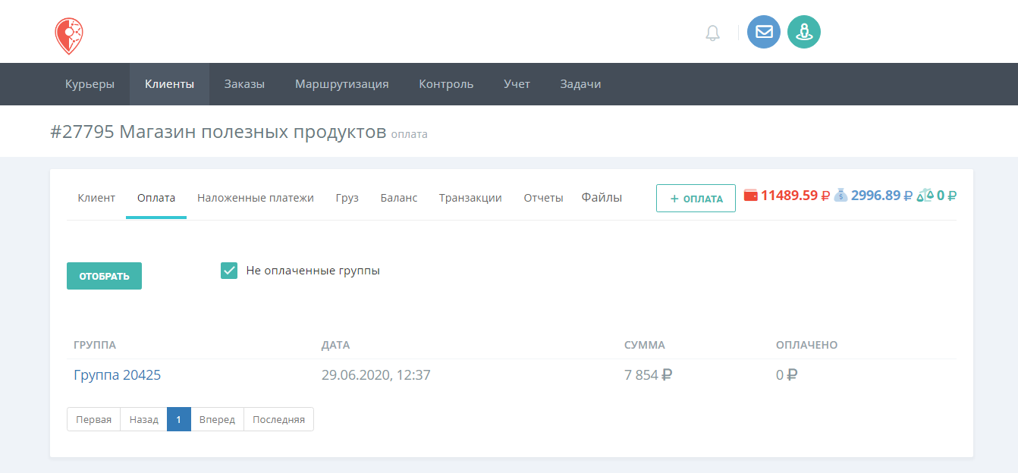Click the date 29.06.2020, 12:37
Image resolution: width=1018 pixels, height=473 pixels.
pos(375,374)
